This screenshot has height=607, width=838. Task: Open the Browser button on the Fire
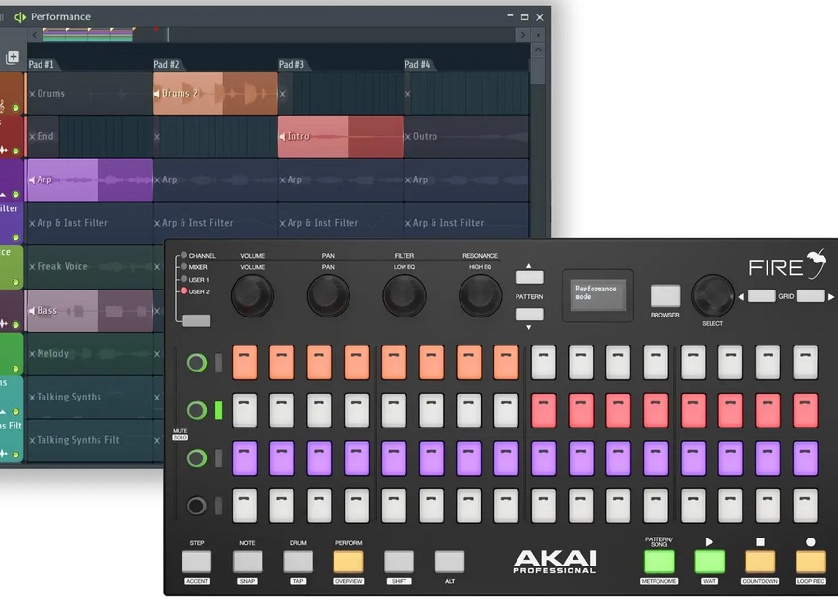click(x=665, y=295)
